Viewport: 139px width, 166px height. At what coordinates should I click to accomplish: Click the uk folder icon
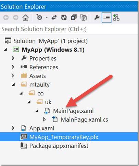point(39,102)
